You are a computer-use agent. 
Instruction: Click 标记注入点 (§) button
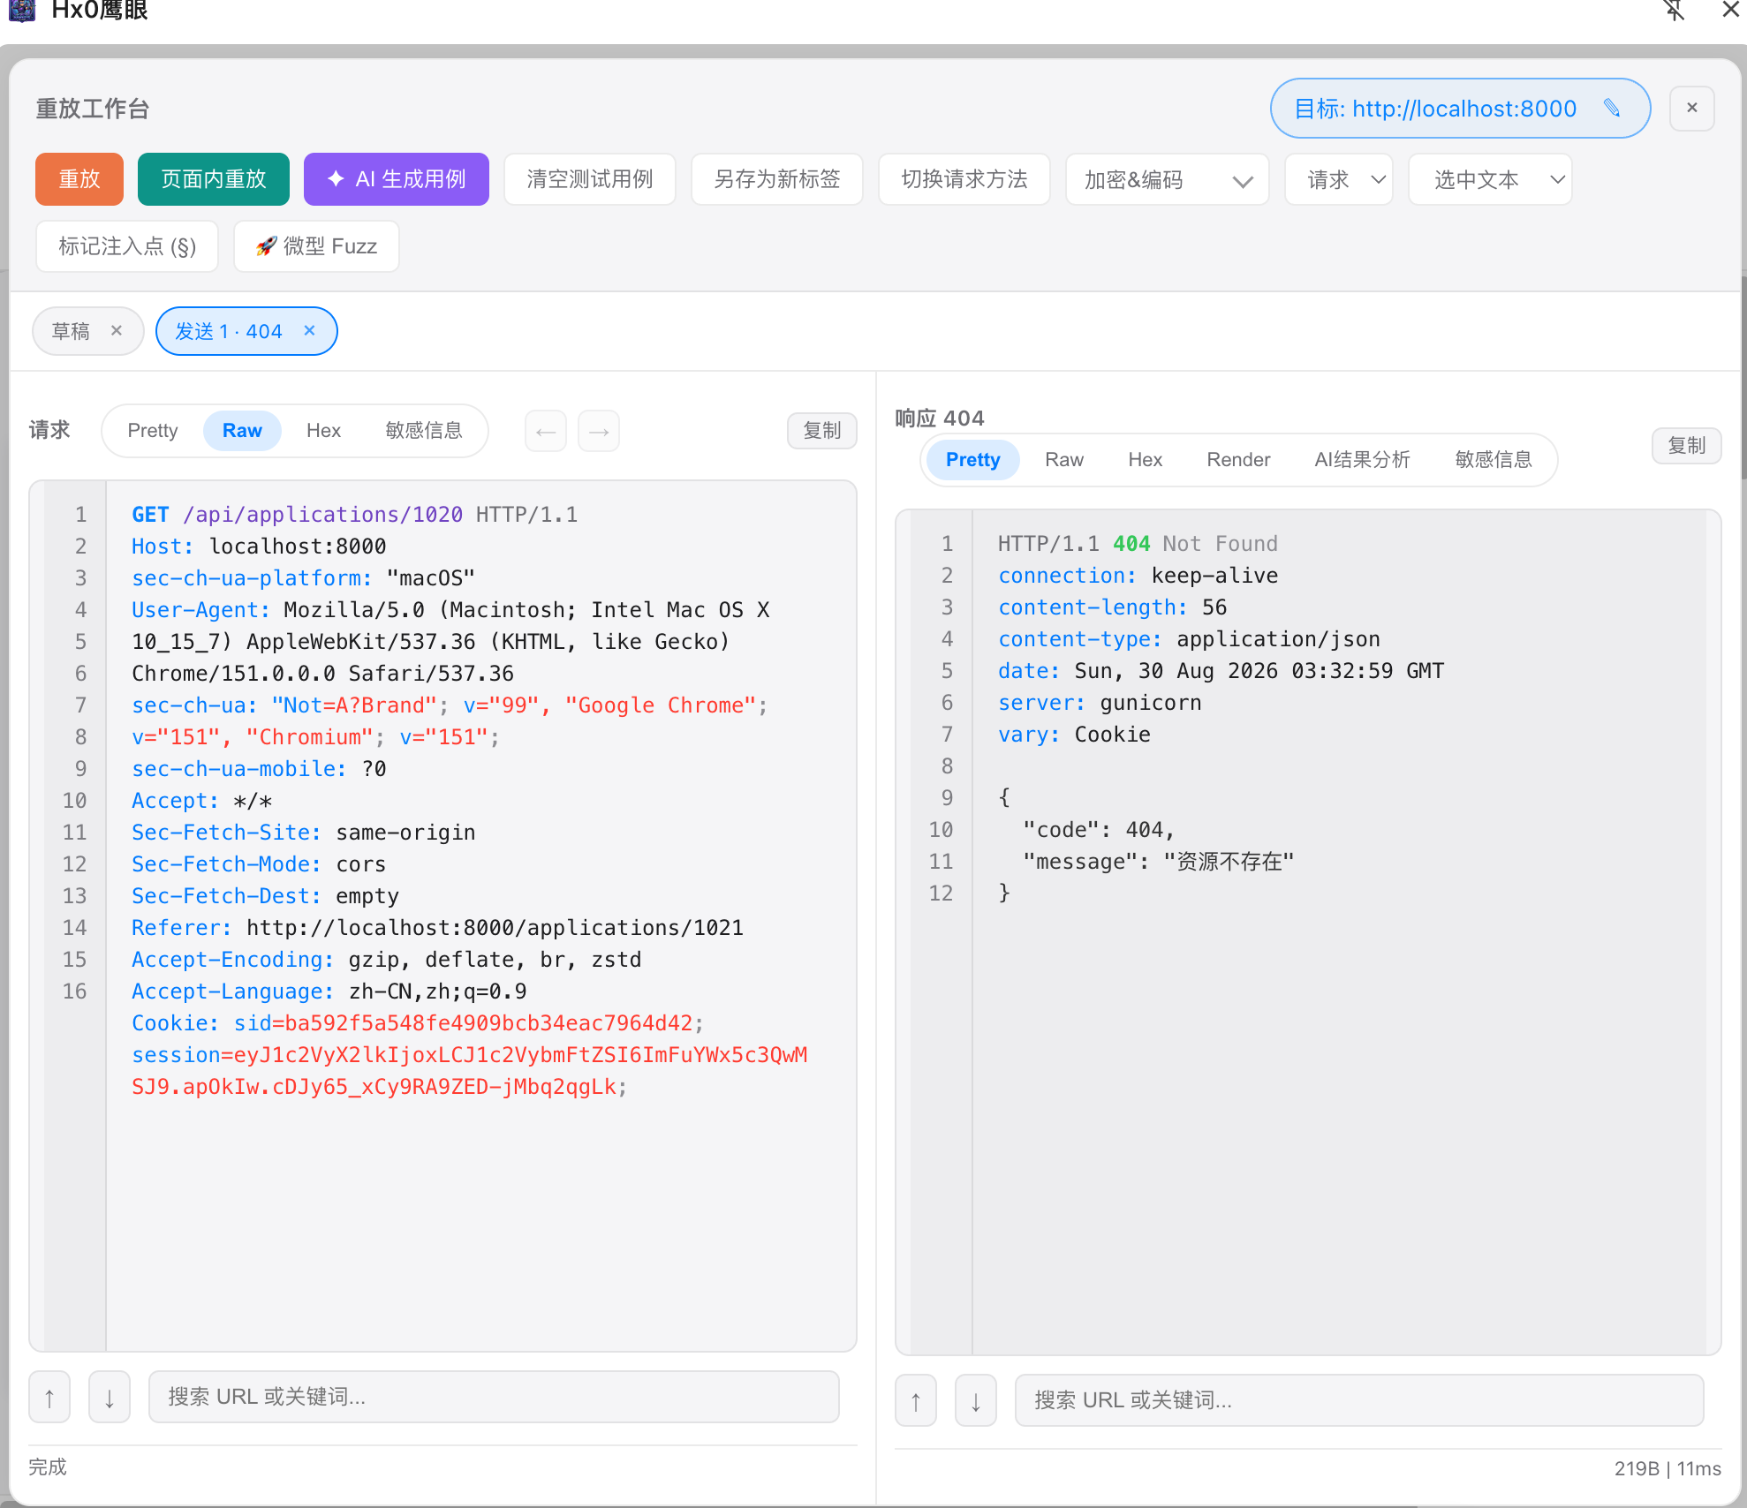[x=127, y=246]
